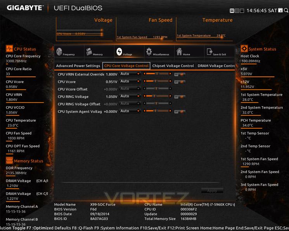
Task: Click the Apply button
Action: (x=212, y=191)
